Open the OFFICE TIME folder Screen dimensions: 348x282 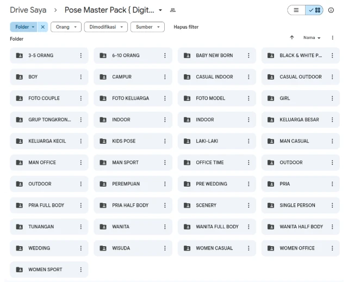(216, 163)
